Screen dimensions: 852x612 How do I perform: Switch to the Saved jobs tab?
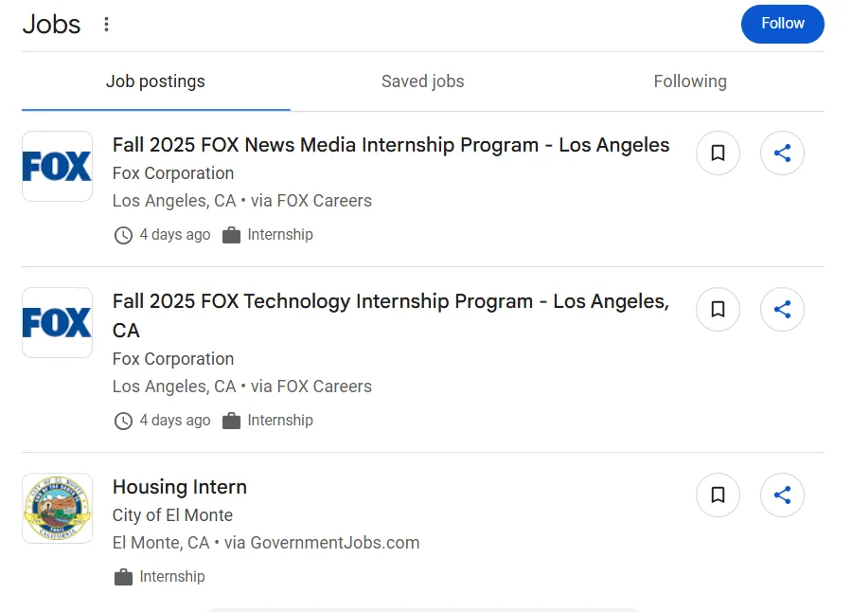click(422, 81)
